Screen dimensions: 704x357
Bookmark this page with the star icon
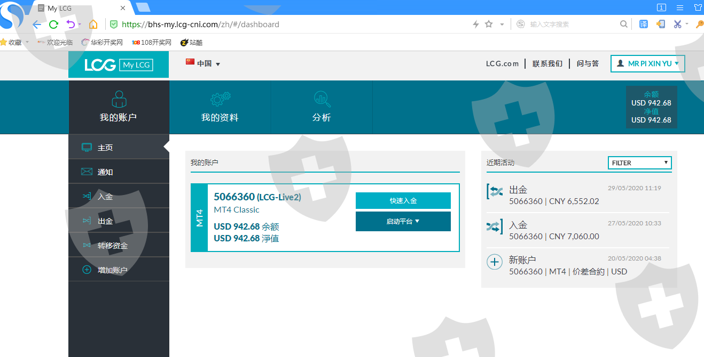click(489, 24)
